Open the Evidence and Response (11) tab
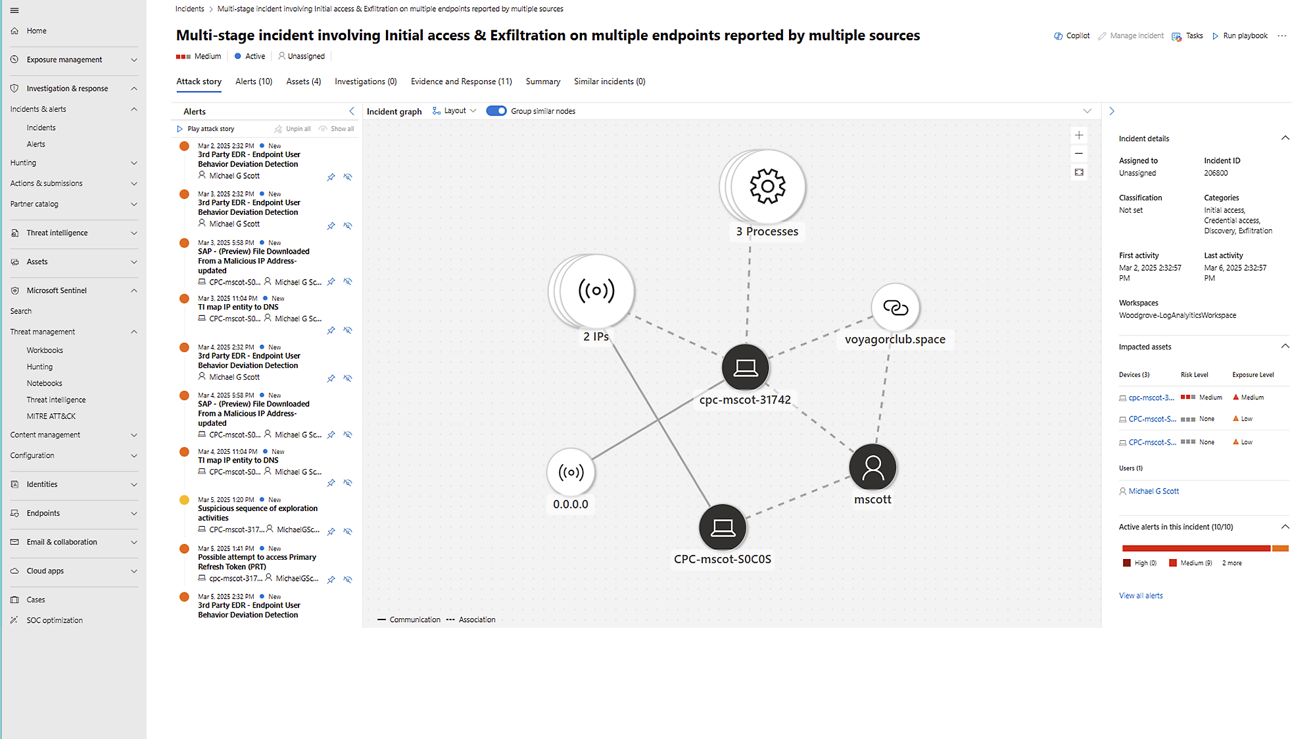 point(461,81)
